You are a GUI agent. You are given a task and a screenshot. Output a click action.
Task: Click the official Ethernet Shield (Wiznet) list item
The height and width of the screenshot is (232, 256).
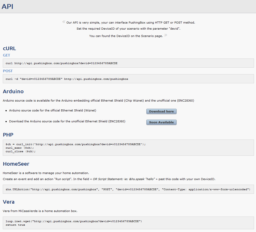coord(53,110)
